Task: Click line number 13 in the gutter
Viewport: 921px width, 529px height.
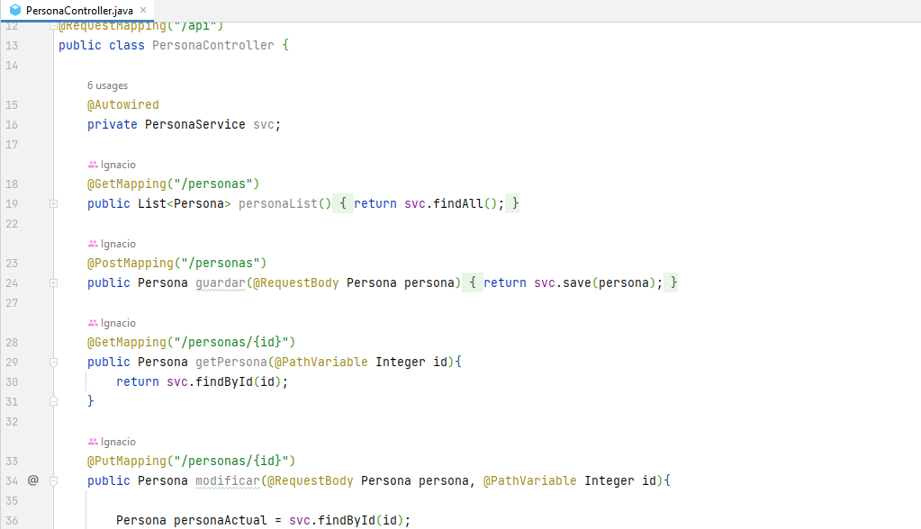Action: (12, 45)
